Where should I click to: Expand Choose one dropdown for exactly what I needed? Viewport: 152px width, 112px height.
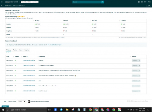[136, 66]
